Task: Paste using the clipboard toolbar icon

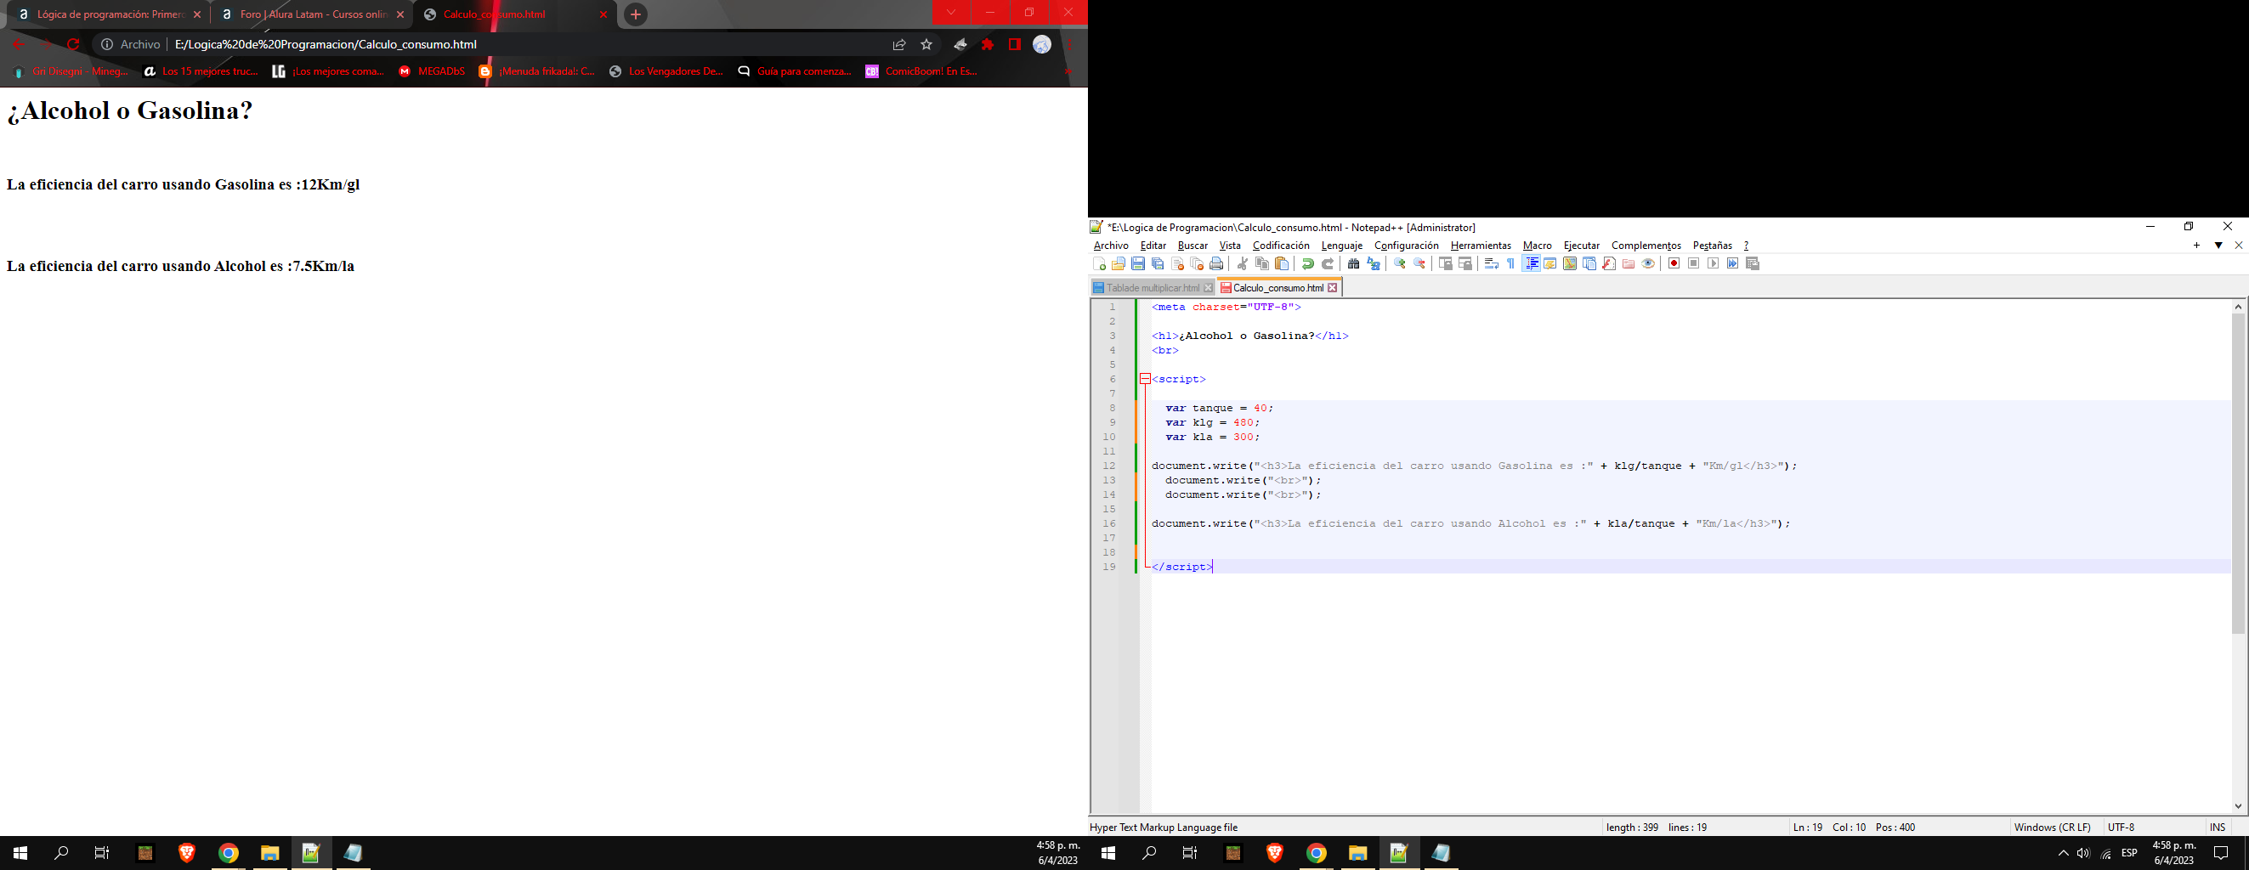Action: 1282,263
